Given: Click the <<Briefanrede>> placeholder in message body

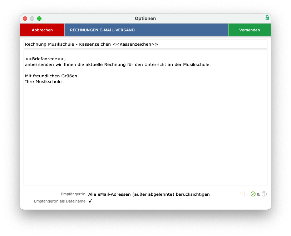Looking at the screenshot, I should click(x=45, y=59).
